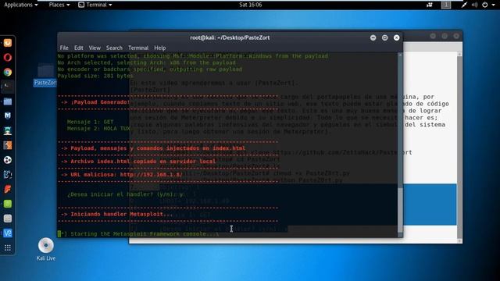The width and height of the screenshot is (500, 281).
Task: Click the power icon in top bar
Action: click(x=484, y=5)
